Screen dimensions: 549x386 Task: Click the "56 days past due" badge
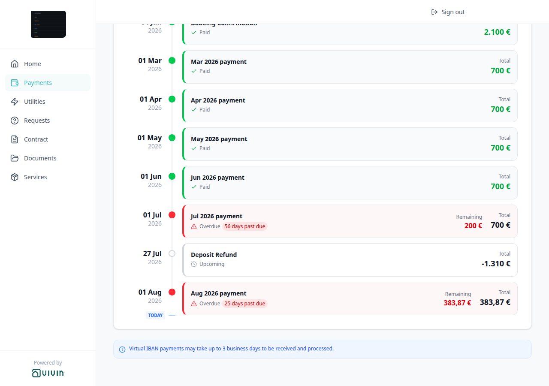(x=245, y=226)
